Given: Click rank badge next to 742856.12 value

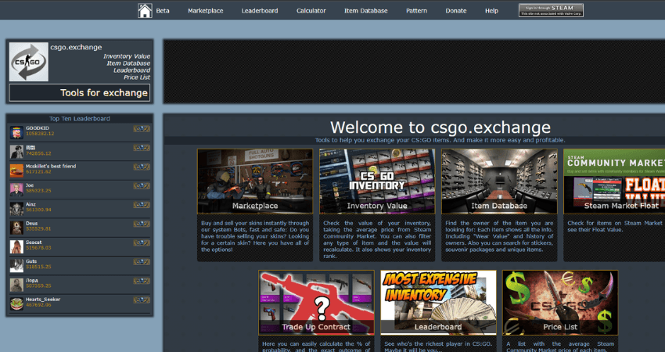Looking at the screenshot, I should click(x=142, y=148).
